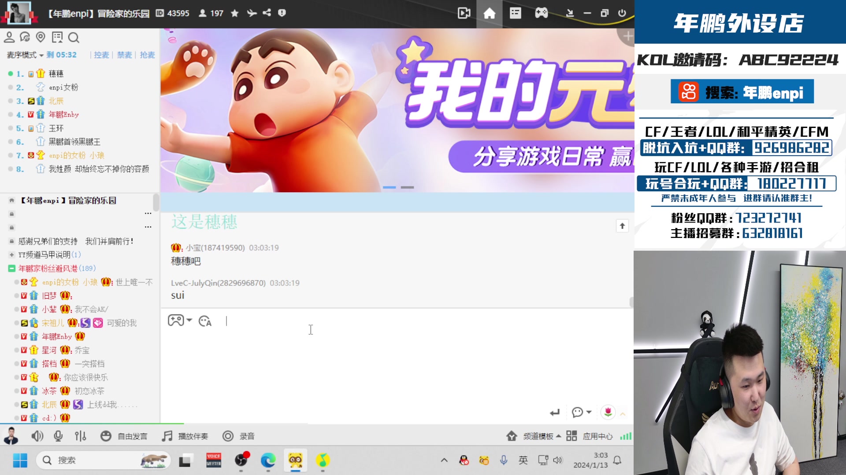Toggle 播放伴奏 accompaniment playback
846x475 pixels.
click(185, 436)
